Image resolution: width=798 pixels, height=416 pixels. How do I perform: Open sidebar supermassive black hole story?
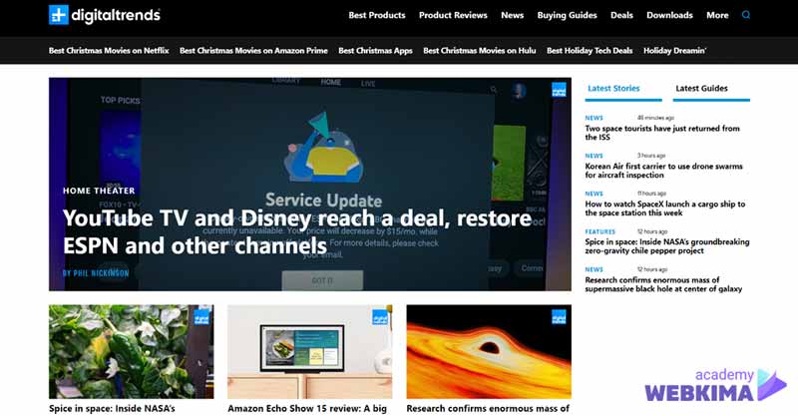tap(663, 284)
